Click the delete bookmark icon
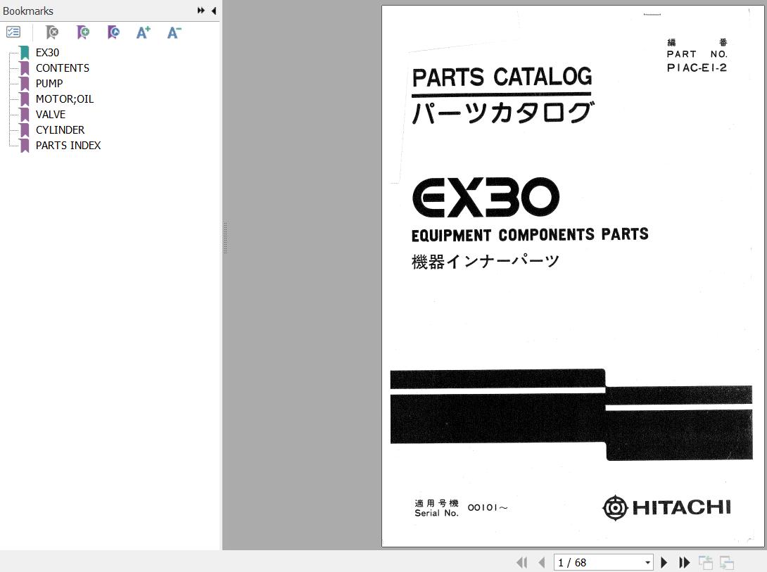 (52, 32)
